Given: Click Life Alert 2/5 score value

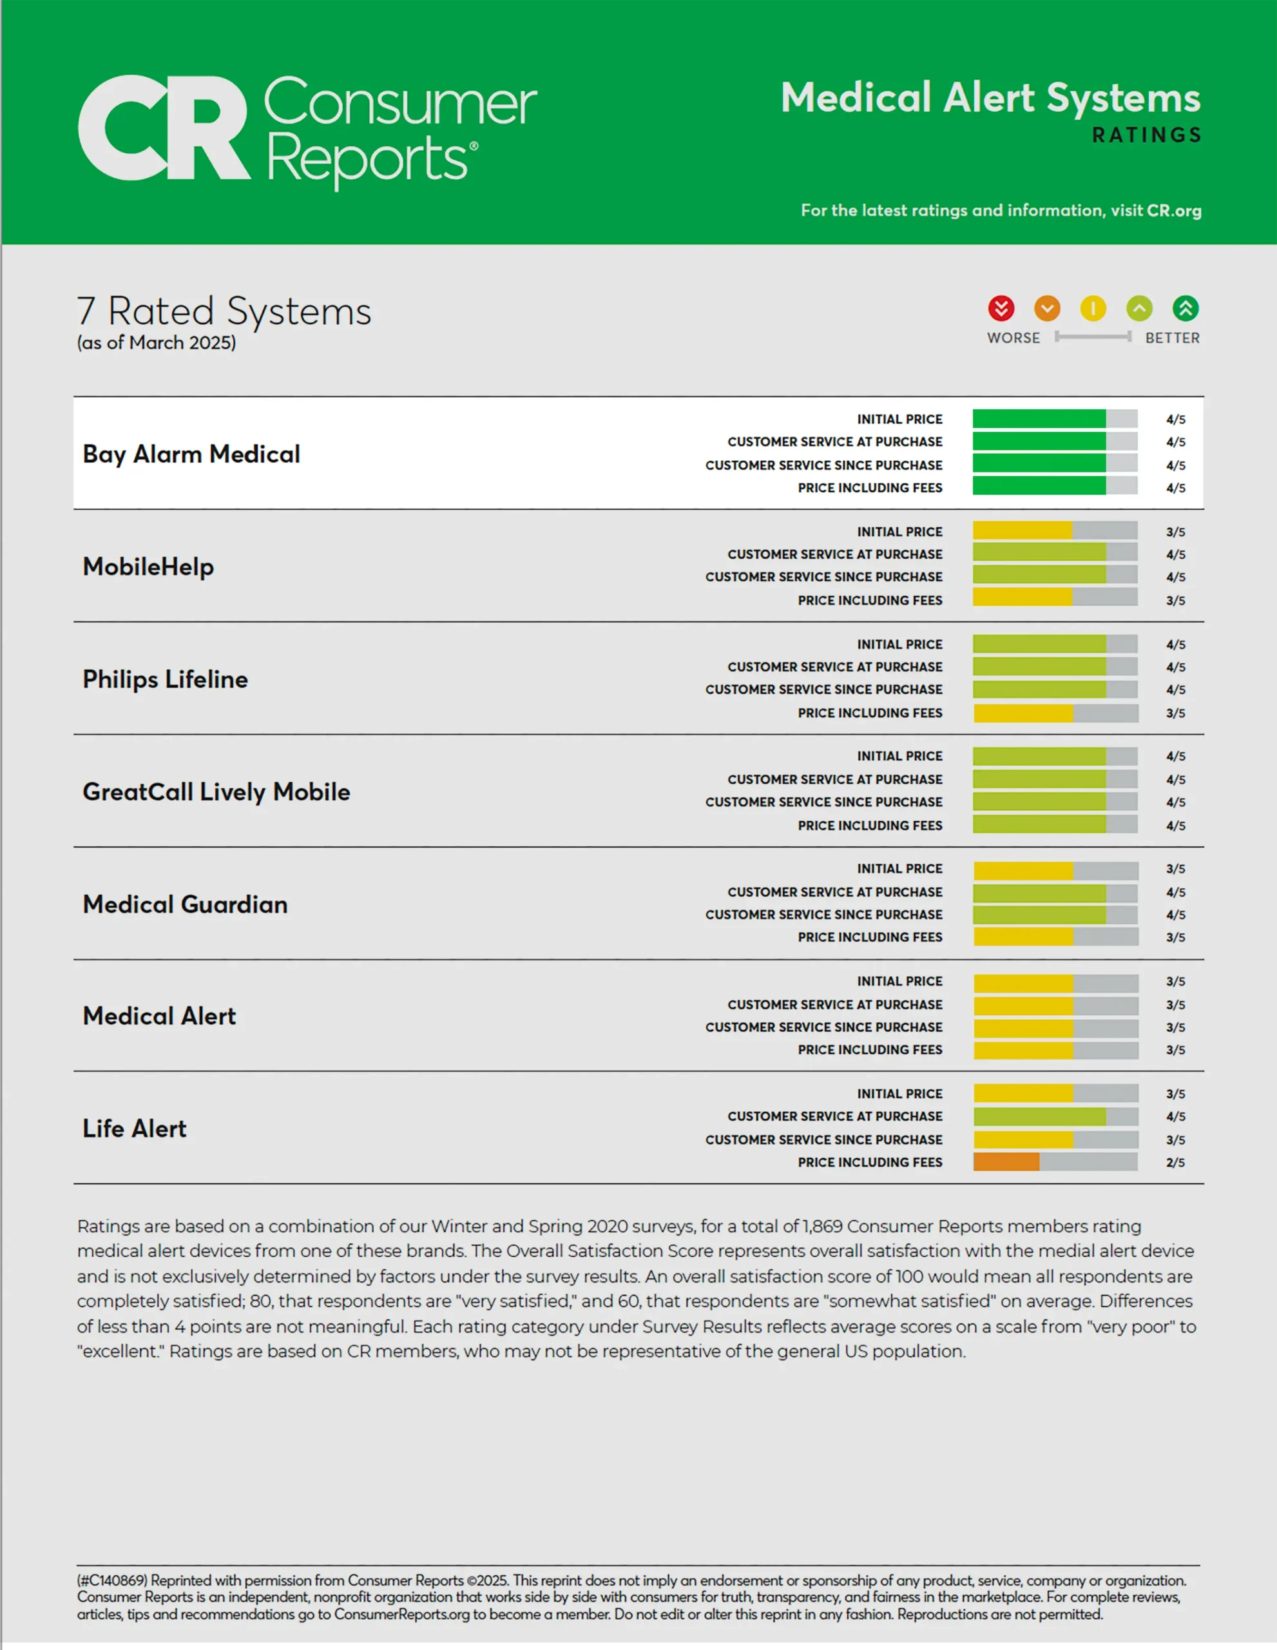Looking at the screenshot, I should pos(1176,1163).
